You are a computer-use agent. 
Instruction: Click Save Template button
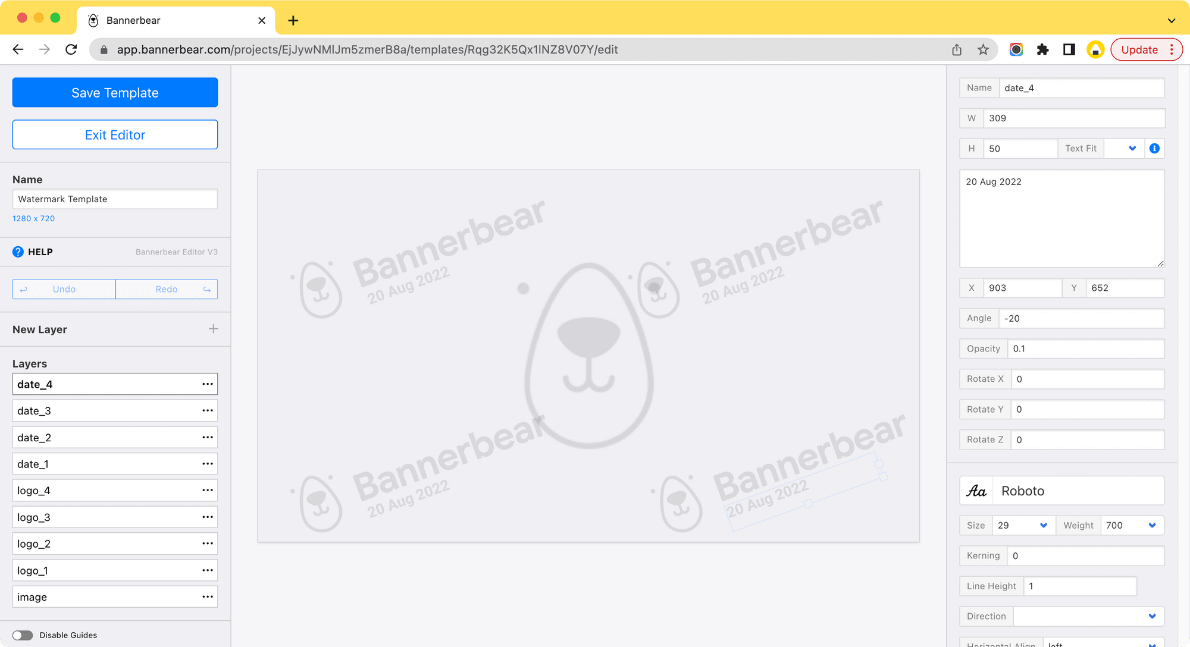pyautogui.click(x=115, y=92)
